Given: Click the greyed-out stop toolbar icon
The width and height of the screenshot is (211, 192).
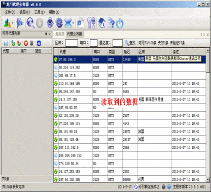Looking at the screenshot, I should 40,23.
